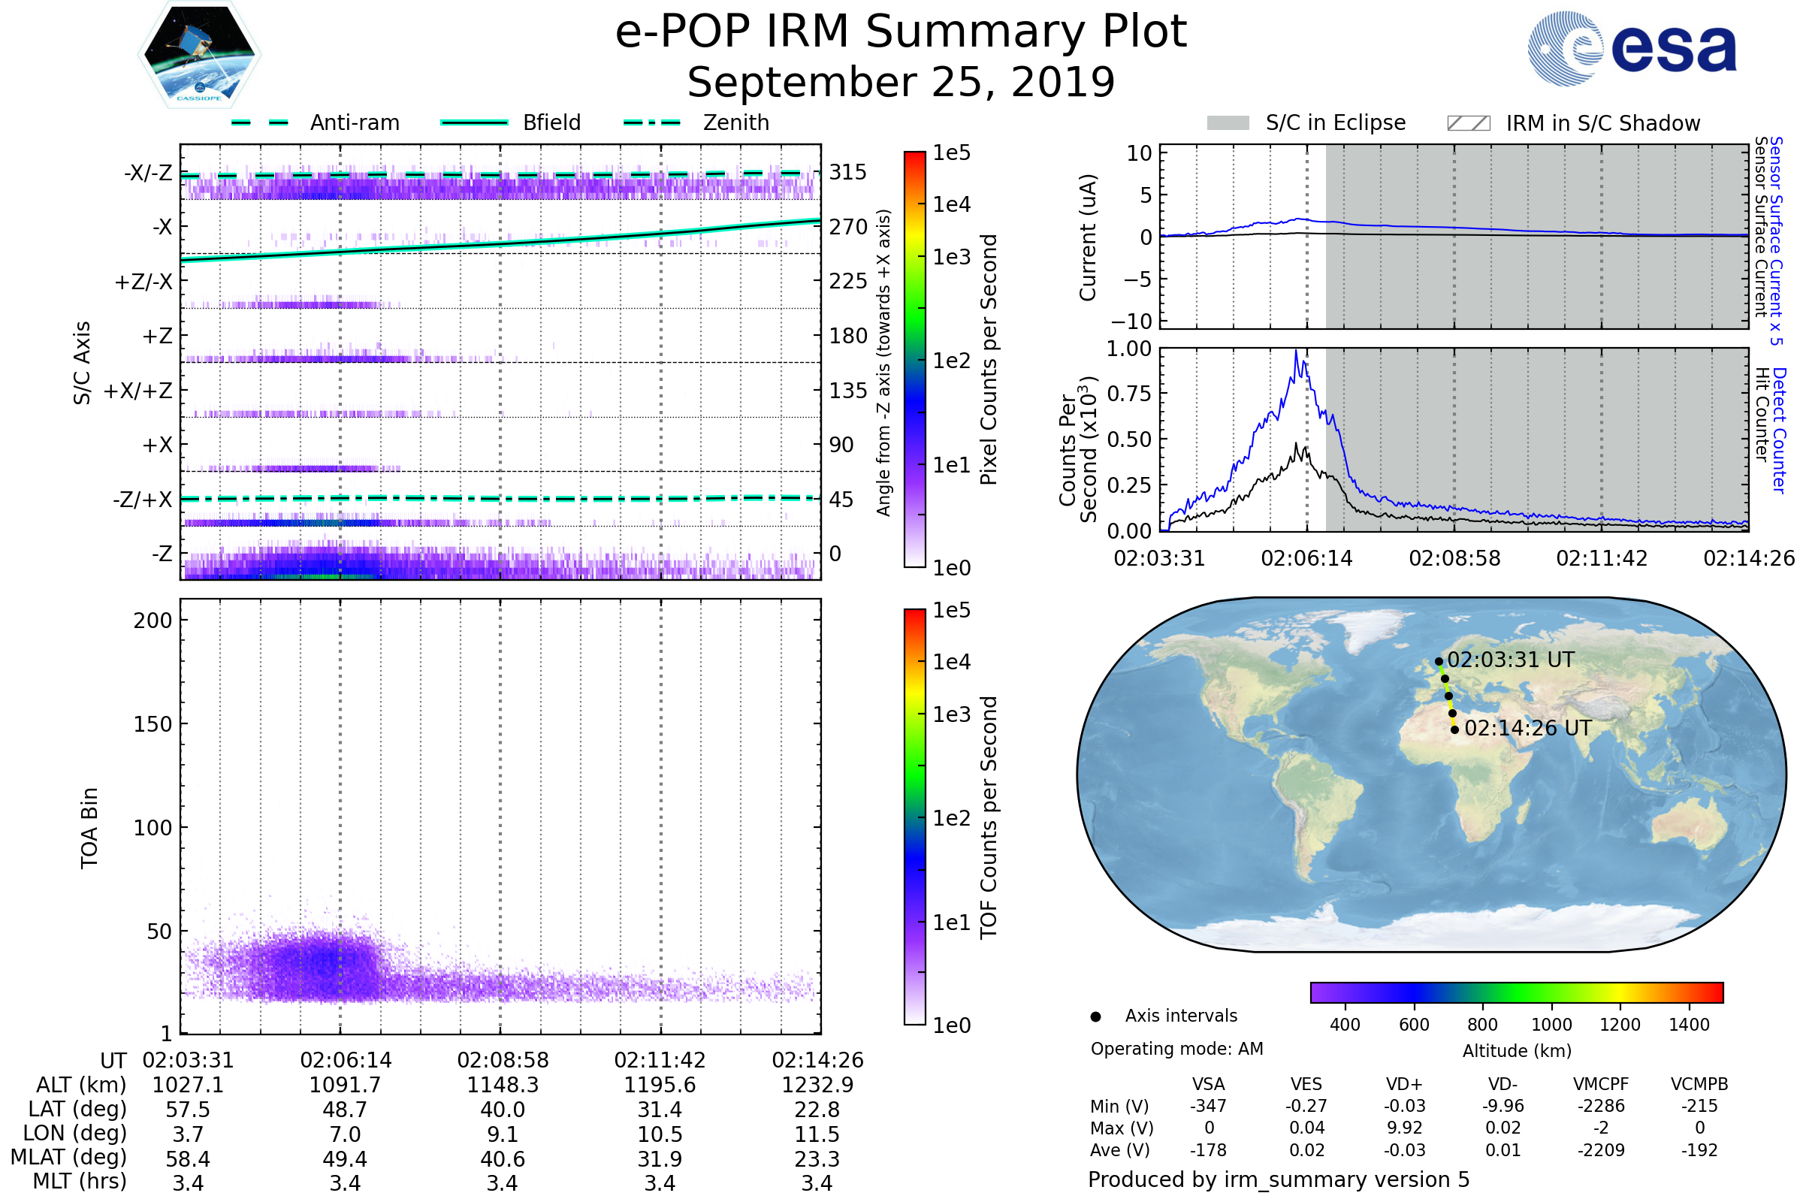This screenshot has width=1803, height=1202.
Task: Click the TOF Counts per Second colorbar
Action: (914, 817)
